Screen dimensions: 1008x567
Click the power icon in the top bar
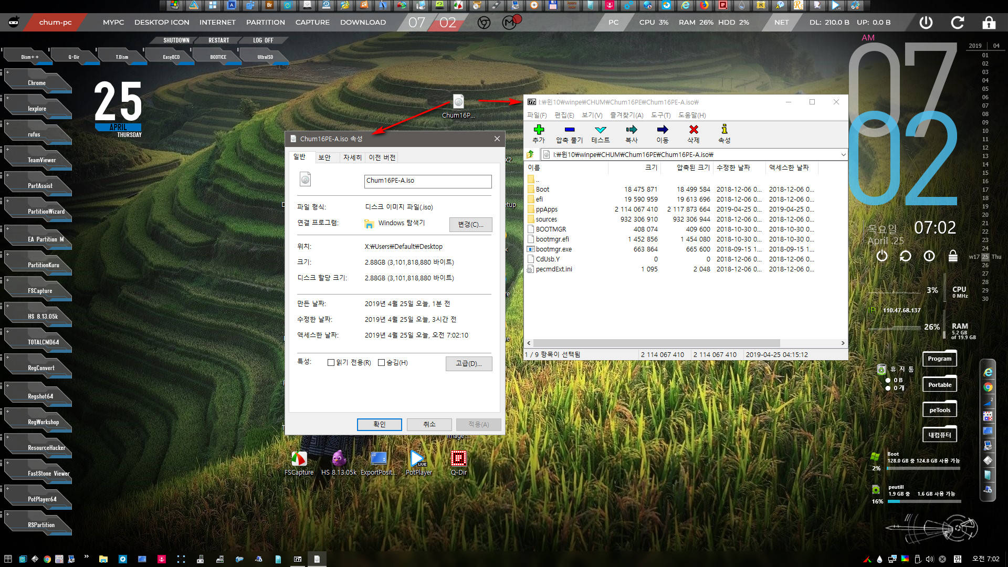[x=926, y=23]
